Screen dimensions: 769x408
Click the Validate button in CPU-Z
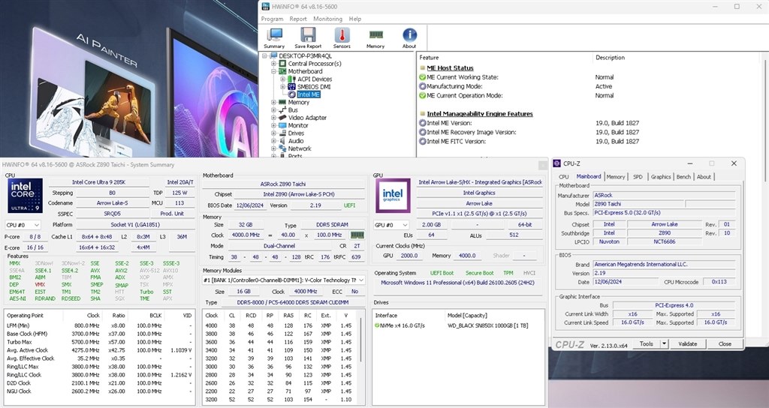pyautogui.click(x=687, y=344)
